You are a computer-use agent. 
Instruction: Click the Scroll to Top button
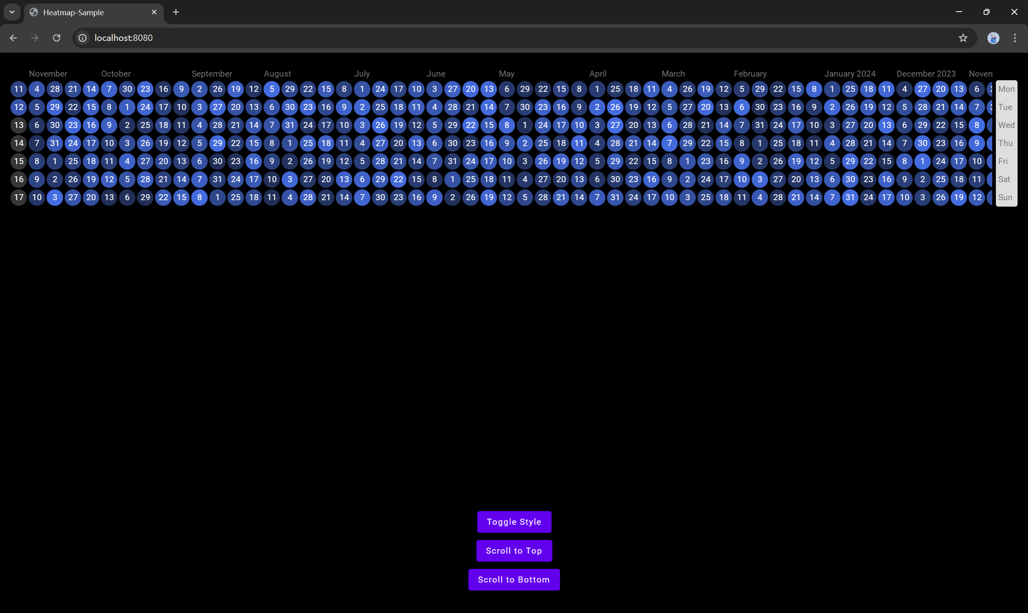click(x=514, y=551)
